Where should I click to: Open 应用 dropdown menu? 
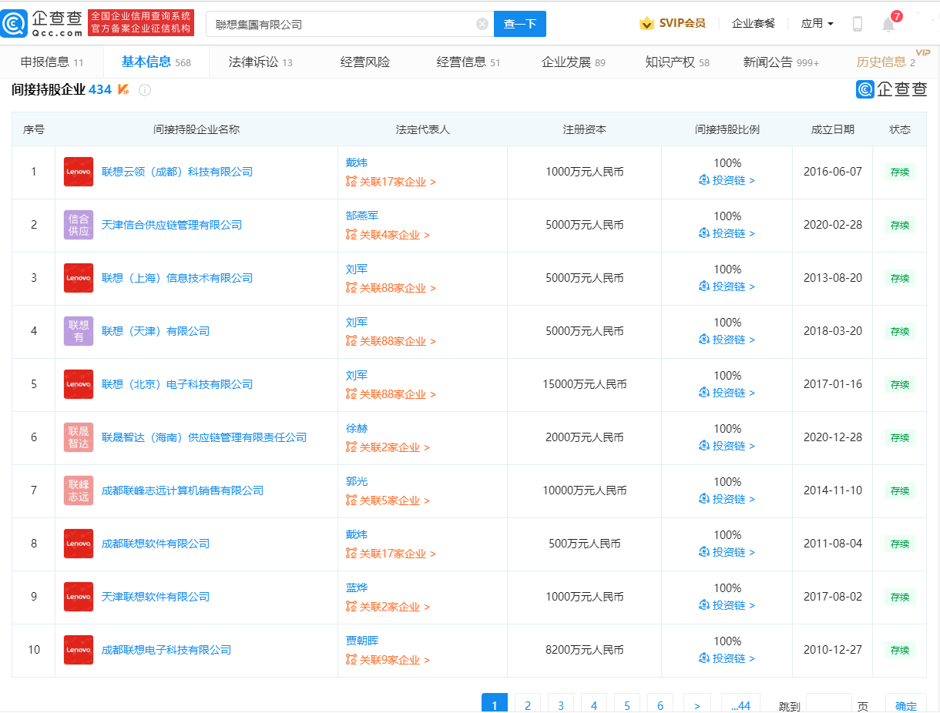817,24
